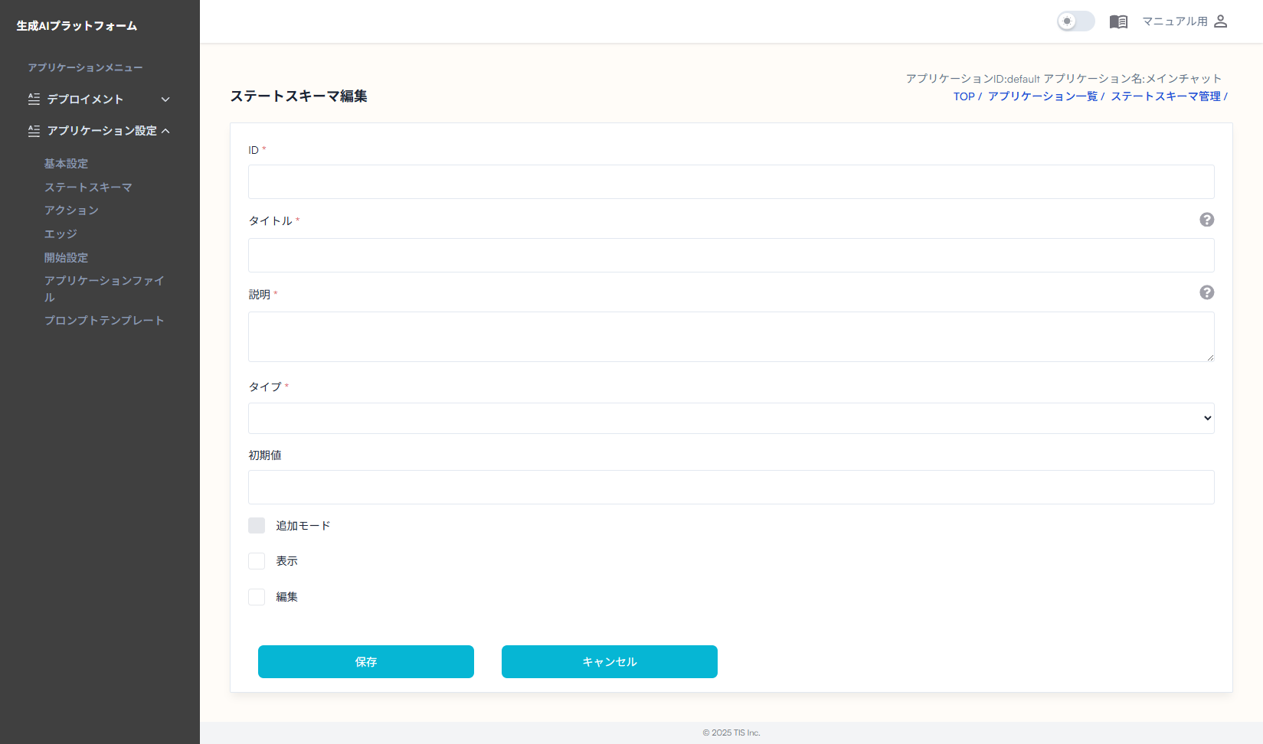1263x744 pixels.
Task: Click the ID input field
Action: point(731,181)
